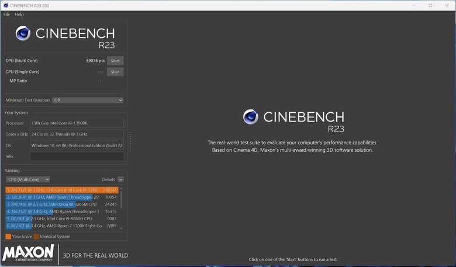
Task: Select ranking row 4 Threadripper 16315
Action: tap(62, 211)
